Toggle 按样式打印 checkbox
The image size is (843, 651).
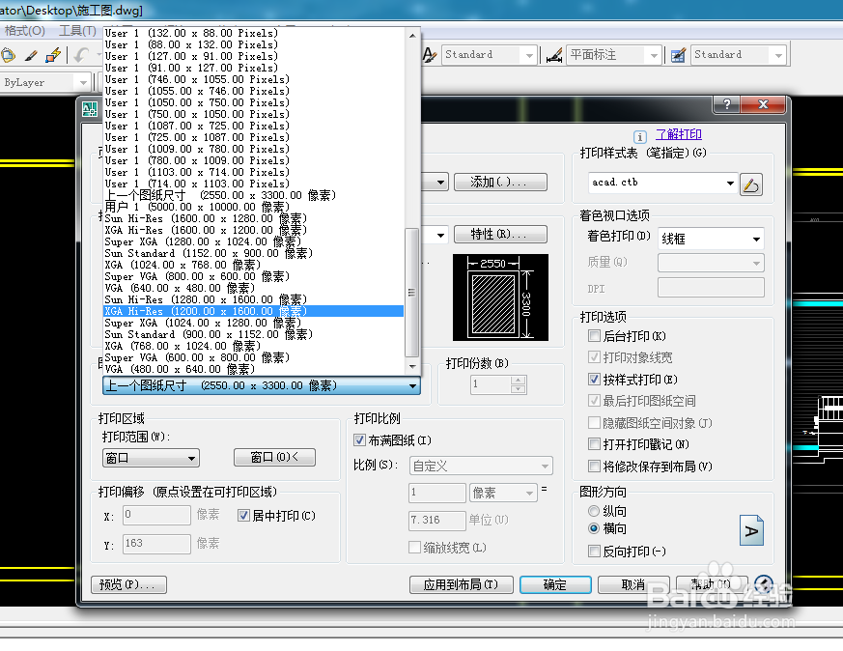[x=594, y=379]
